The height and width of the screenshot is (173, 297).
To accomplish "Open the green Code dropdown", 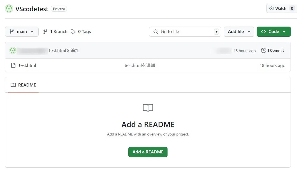I will click(x=274, y=32).
